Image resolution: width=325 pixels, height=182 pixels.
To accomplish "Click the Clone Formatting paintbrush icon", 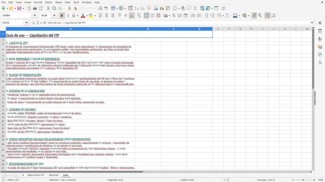I will (x=69, y=8).
